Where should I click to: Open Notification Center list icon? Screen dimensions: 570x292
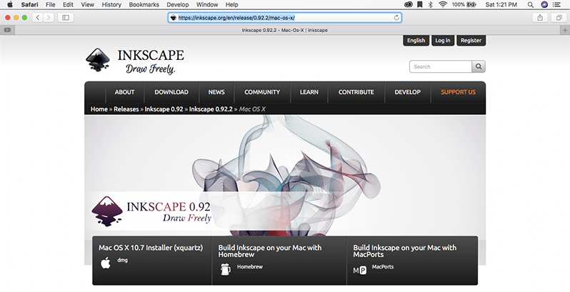tap(556, 5)
